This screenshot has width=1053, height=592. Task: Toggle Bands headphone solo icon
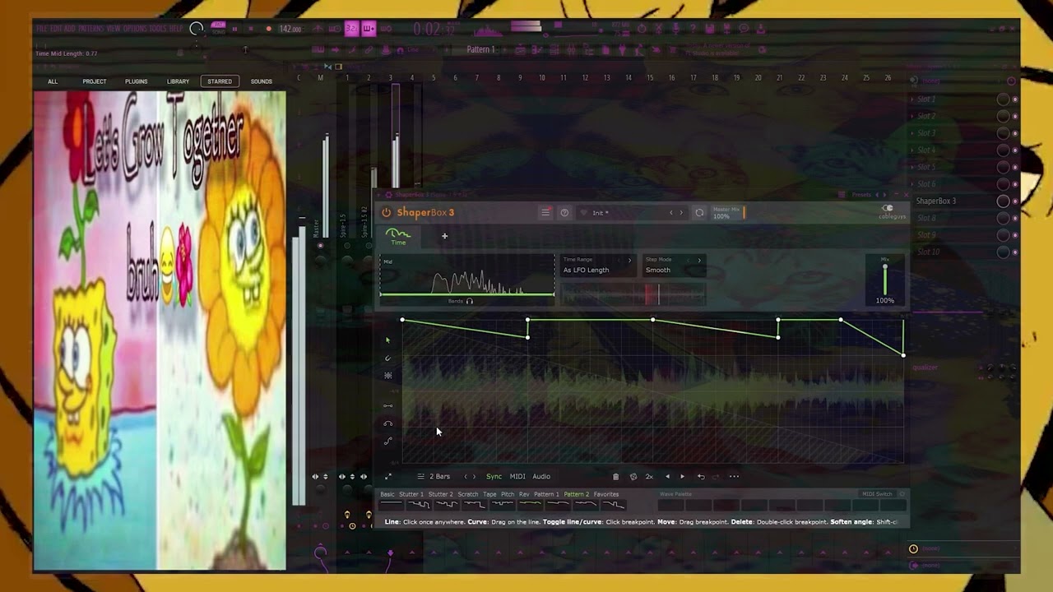tap(470, 301)
